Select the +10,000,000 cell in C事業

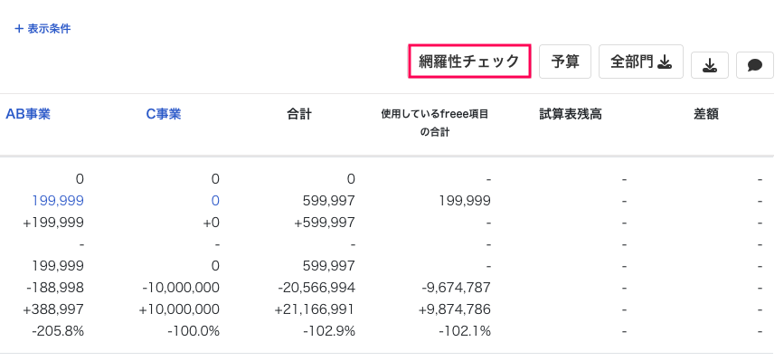pos(179,309)
